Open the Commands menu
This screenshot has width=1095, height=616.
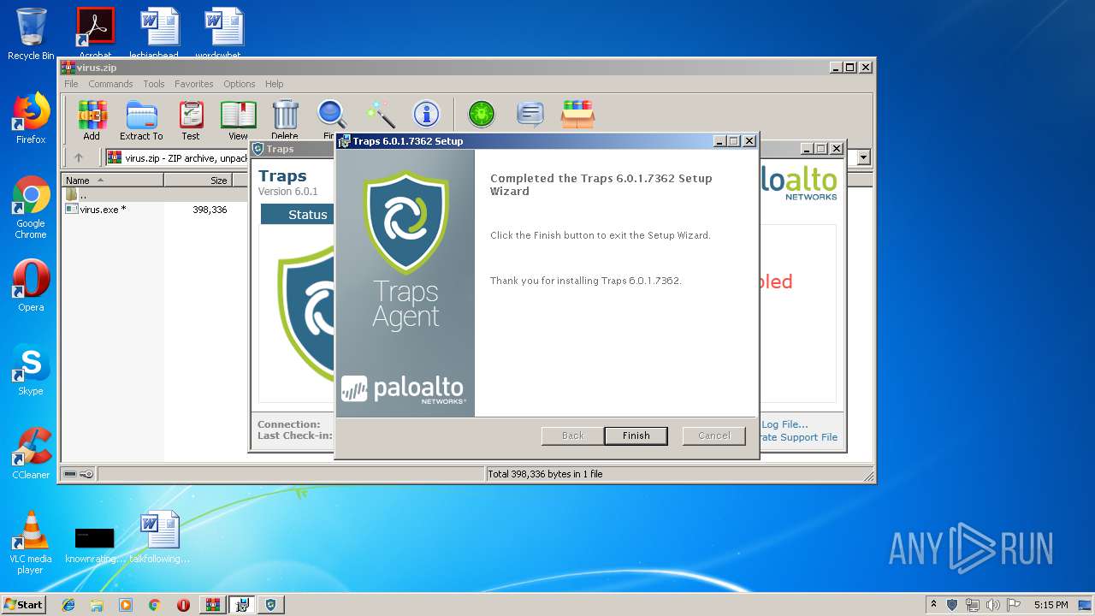pyautogui.click(x=110, y=84)
